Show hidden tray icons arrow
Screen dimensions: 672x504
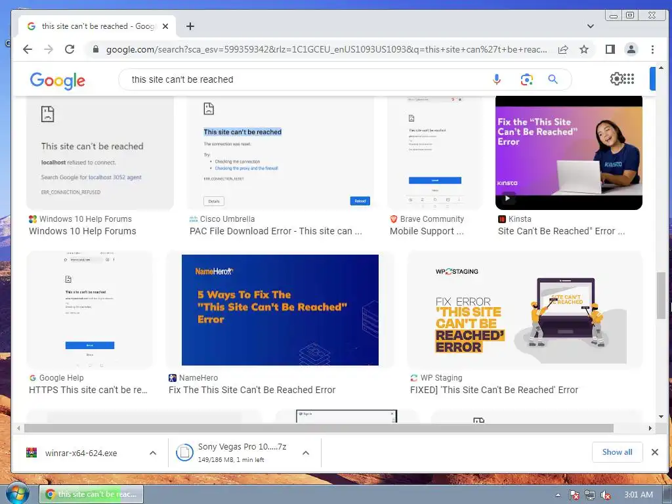pos(558,495)
